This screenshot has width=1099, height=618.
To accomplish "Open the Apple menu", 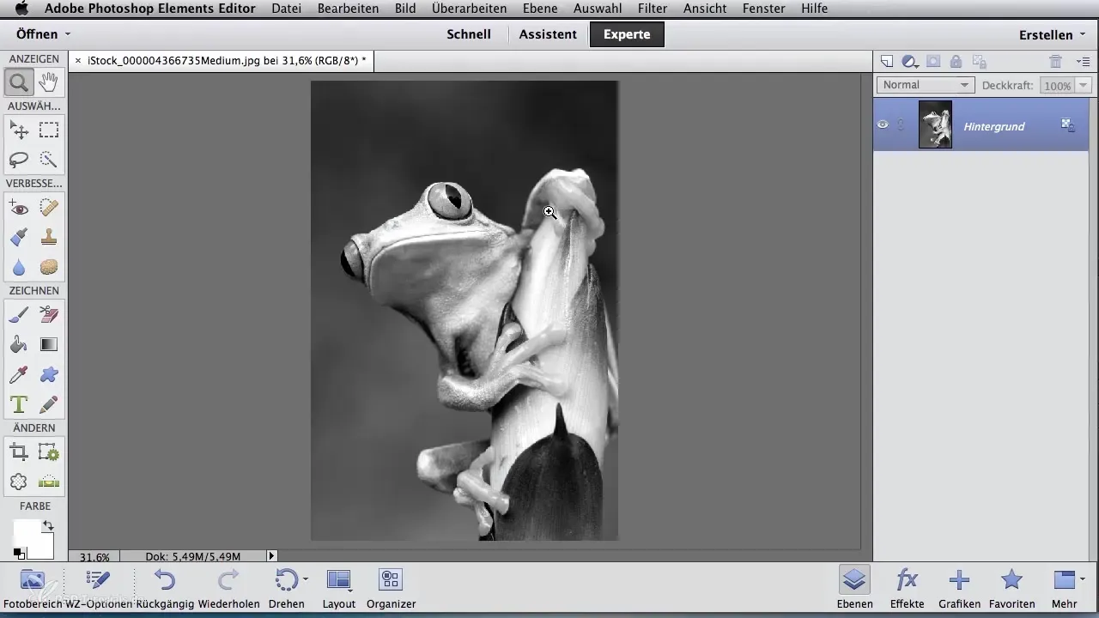I will coord(21,9).
